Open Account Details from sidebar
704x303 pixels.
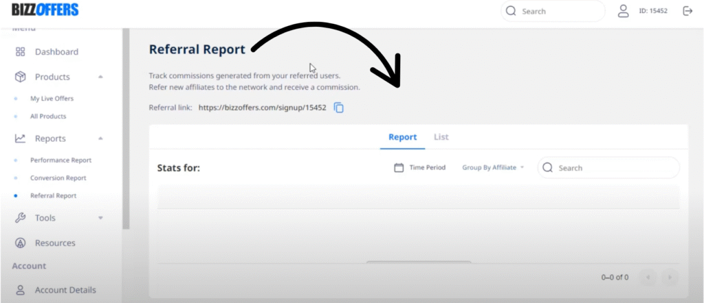tap(65, 290)
